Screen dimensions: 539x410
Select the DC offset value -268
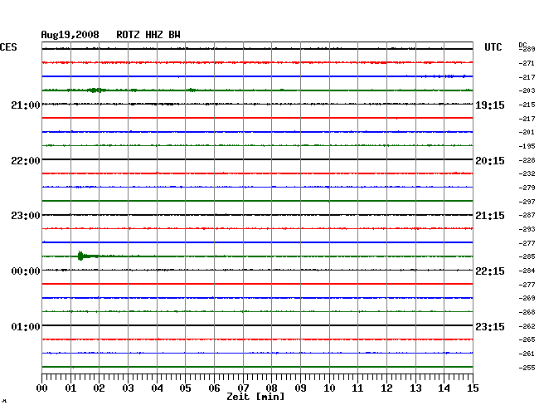pos(527,312)
